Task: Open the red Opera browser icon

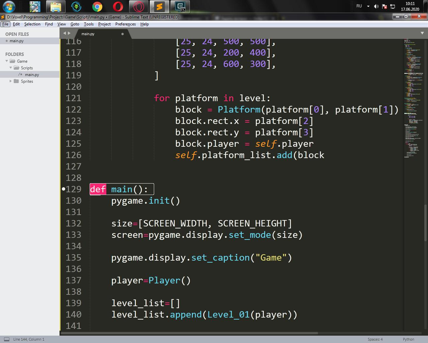Action: pos(118,6)
